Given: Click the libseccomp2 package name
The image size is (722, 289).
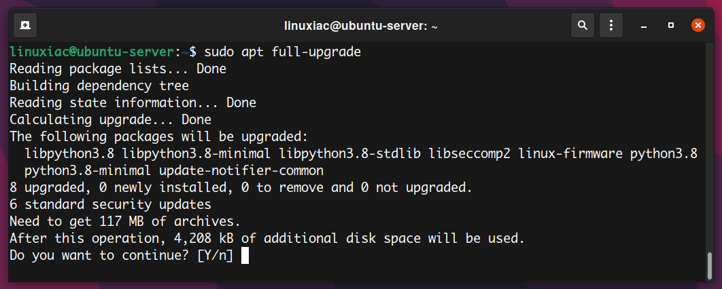Looking at the screenshot, I should tap(470, 154).
